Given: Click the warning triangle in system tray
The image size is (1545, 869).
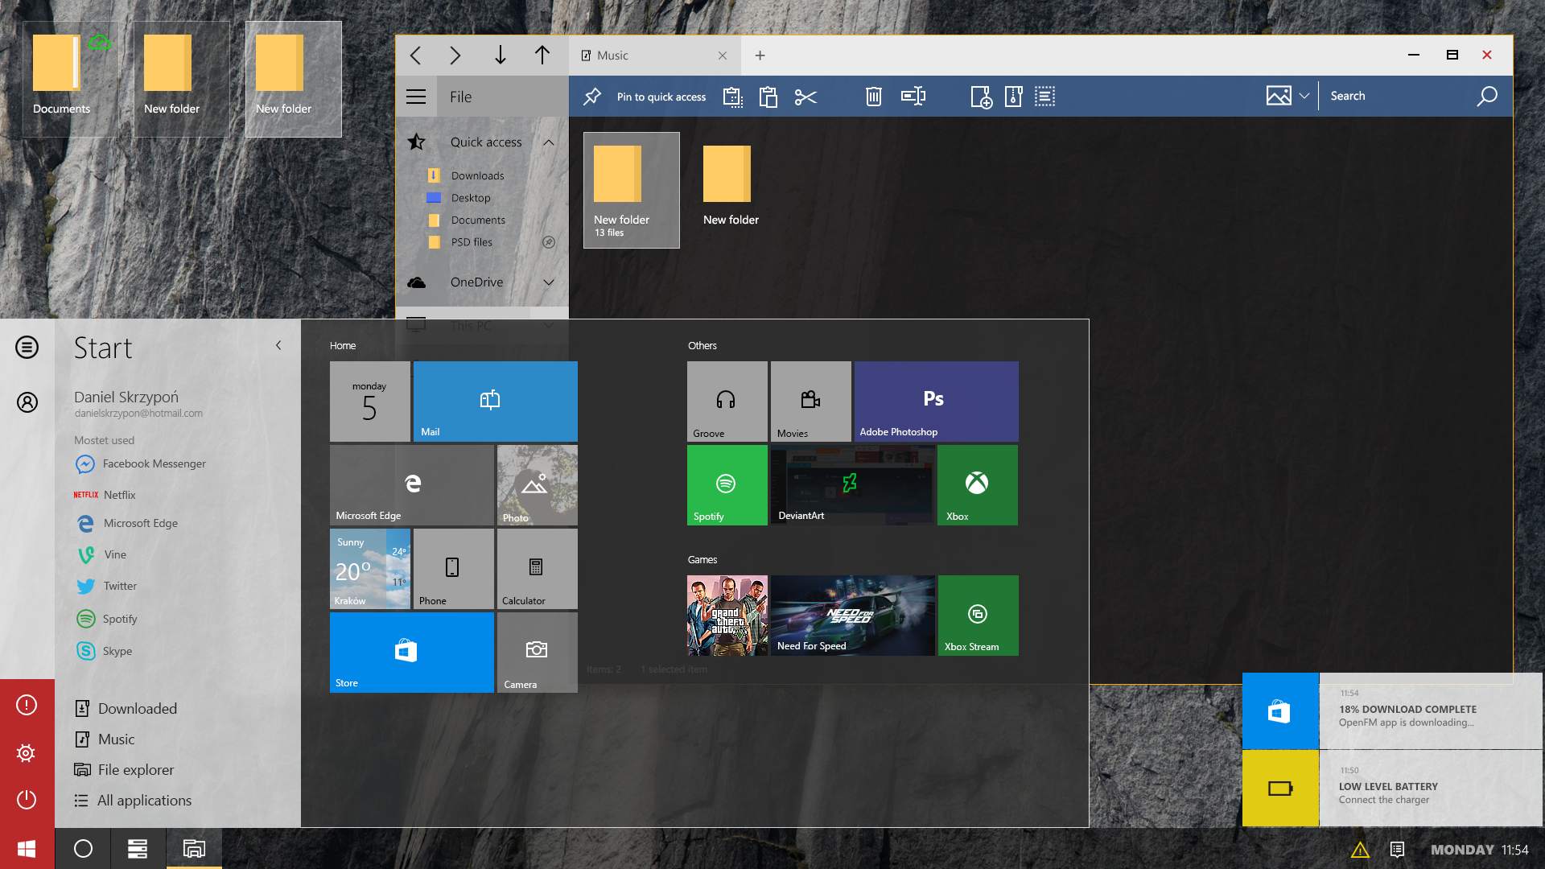Looking at the screenshot, I should [x=1360, y=850].
